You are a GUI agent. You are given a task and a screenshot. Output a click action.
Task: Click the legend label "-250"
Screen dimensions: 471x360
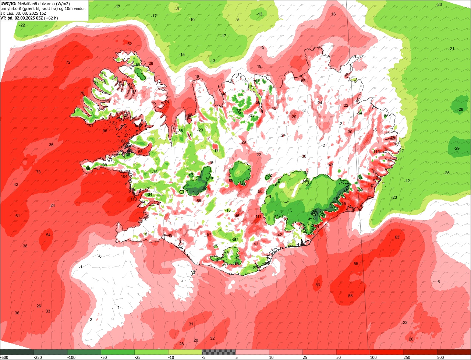[x=37, y=357]
